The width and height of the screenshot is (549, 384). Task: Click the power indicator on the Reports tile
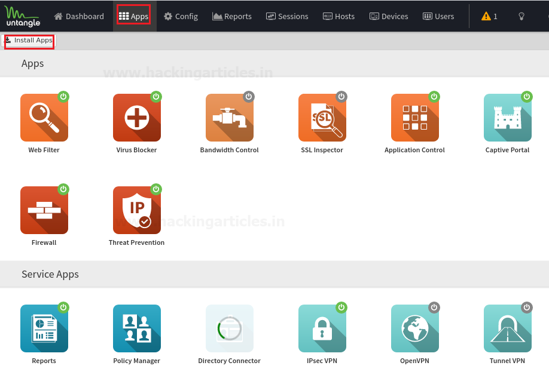[63, 308]
